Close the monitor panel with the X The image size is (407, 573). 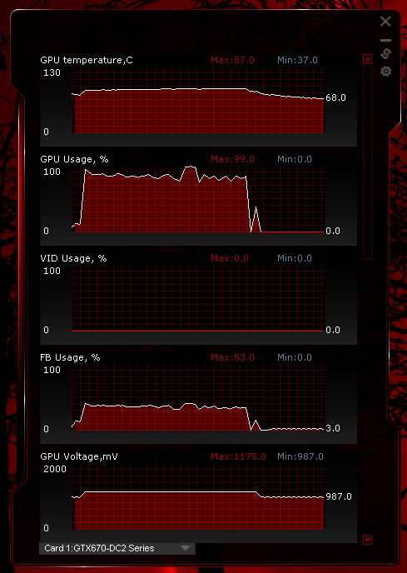[x=385, y=21]
